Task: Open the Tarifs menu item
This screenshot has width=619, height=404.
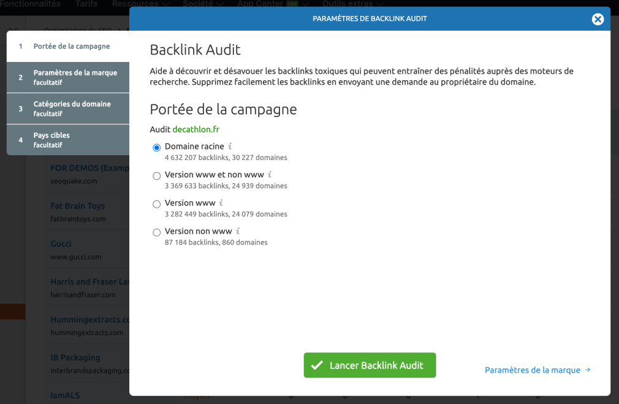Action: coord(86,4)
